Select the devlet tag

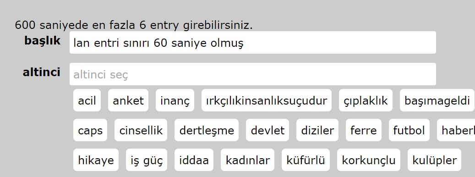268,130
